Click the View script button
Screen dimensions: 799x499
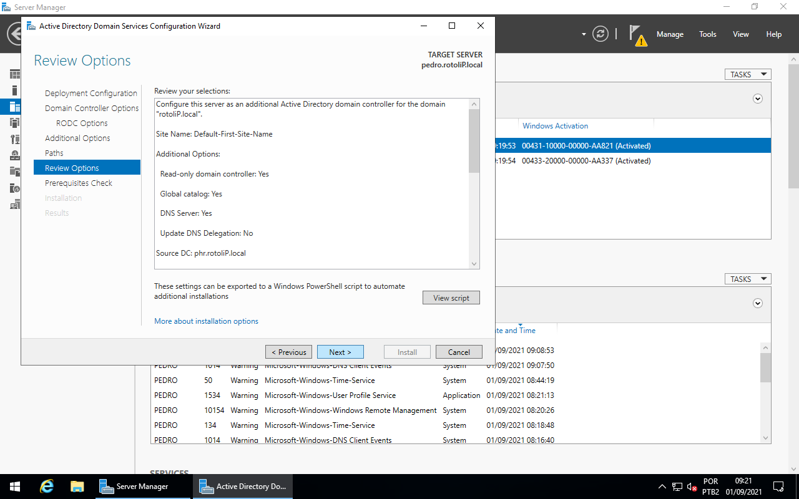(451, 298)
